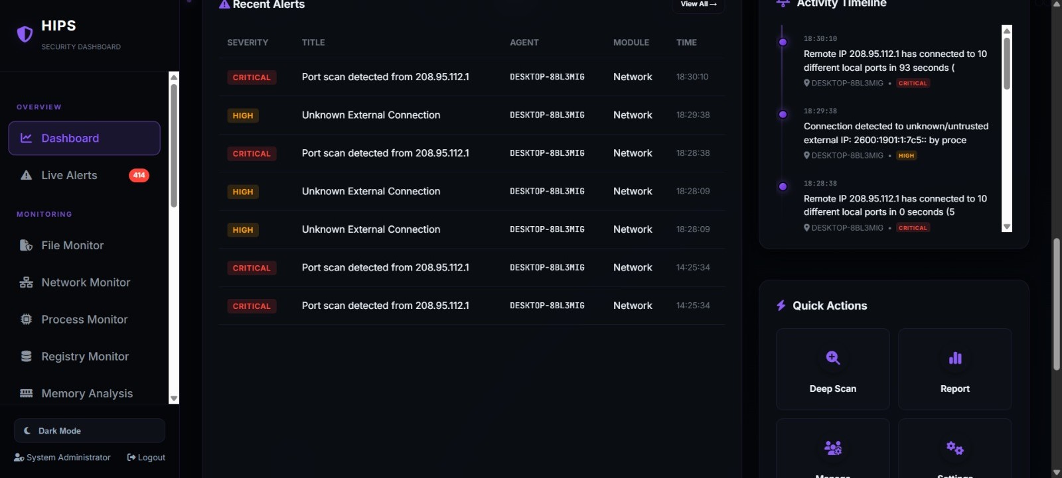Screen dimensions: 1062x478
Task: Click the Process Monitor chip icon
Action: pyautogui.click(x=27, y=320)
